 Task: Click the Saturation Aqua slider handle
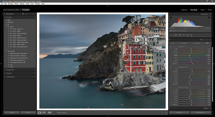(x=190, y=78)
